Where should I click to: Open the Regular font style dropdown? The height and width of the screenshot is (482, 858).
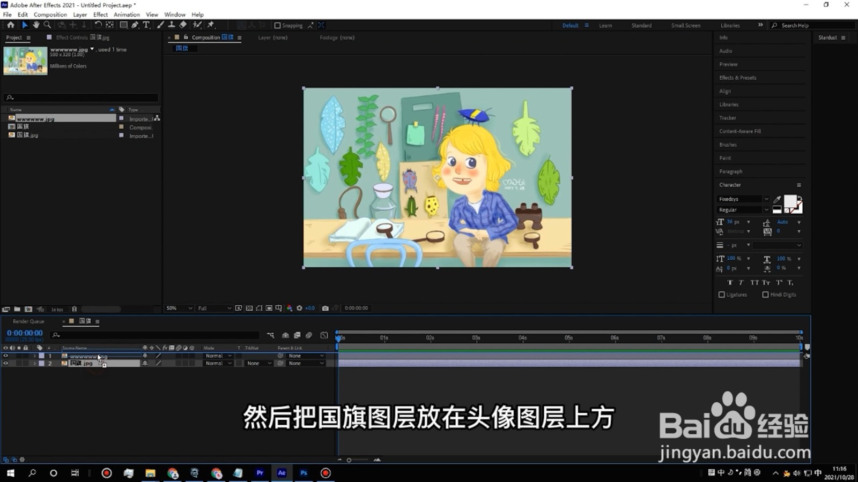(x=743, y=210)
